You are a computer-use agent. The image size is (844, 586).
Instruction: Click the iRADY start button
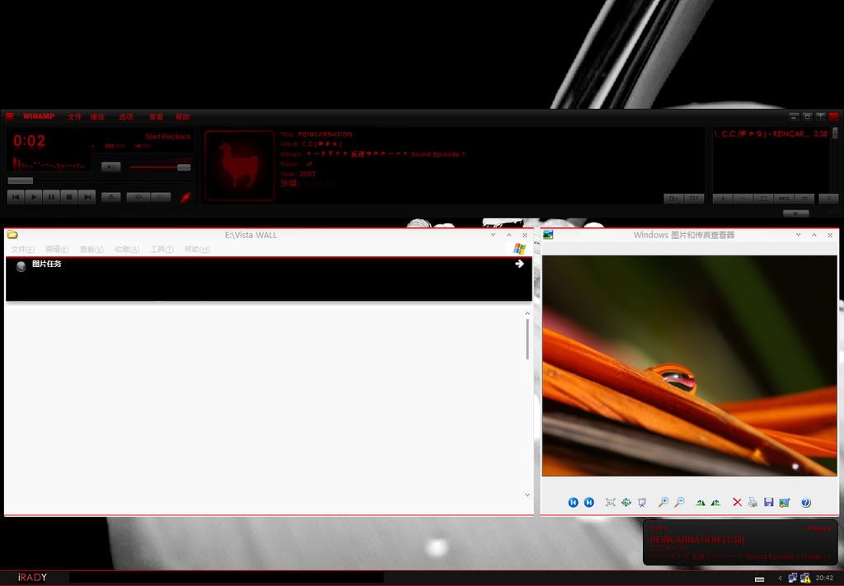coord(33,577)
